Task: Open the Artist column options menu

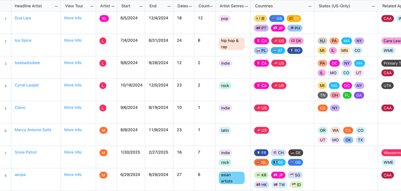Action: point(113,6)
